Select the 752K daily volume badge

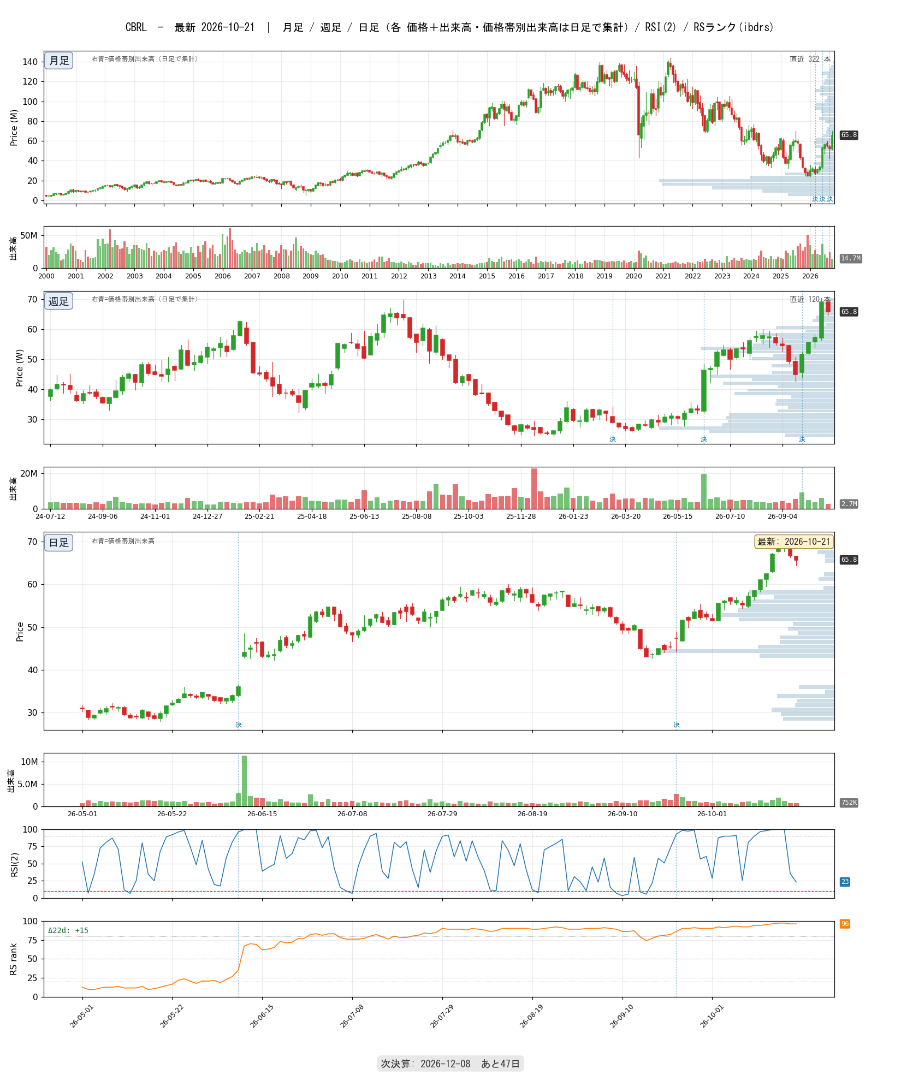pyautogui.click(x=849, y=803)
